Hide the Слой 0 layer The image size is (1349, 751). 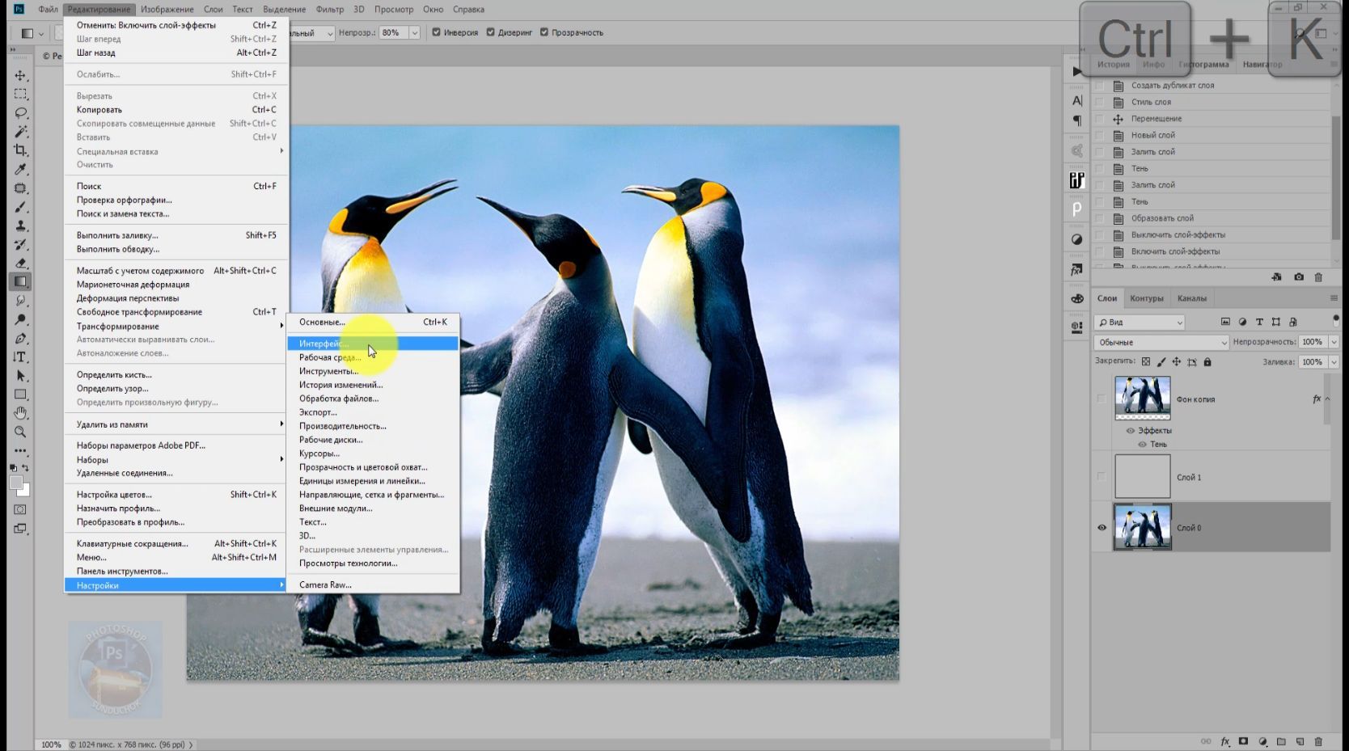[x=1102, y=528]
